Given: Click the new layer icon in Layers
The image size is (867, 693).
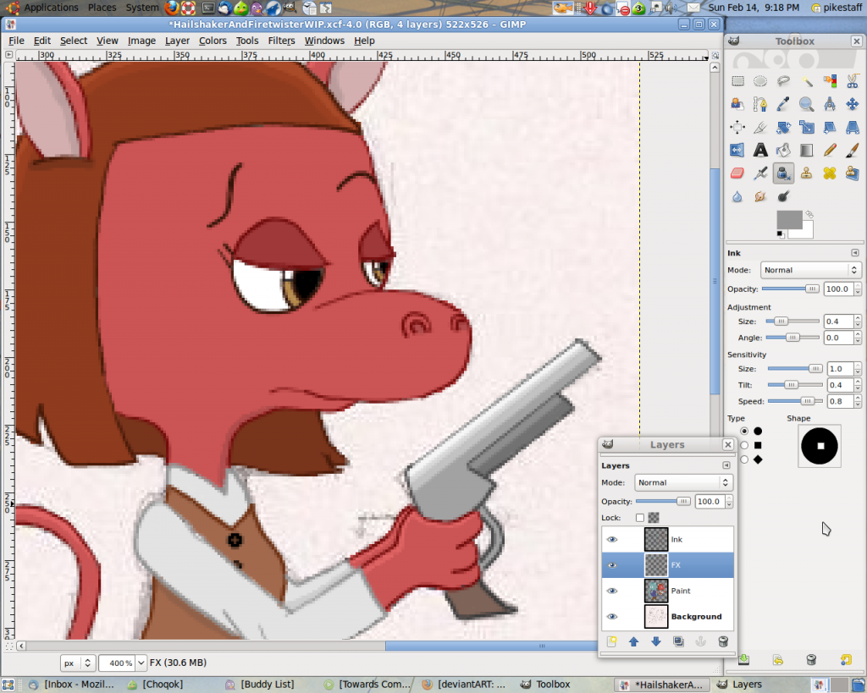Looking at the screenshot, I should pyautogui.click(x=610, y=641).
